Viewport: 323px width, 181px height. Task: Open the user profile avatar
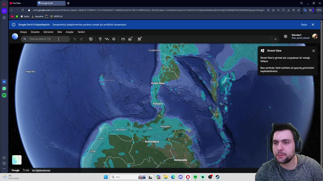(315, 36)
